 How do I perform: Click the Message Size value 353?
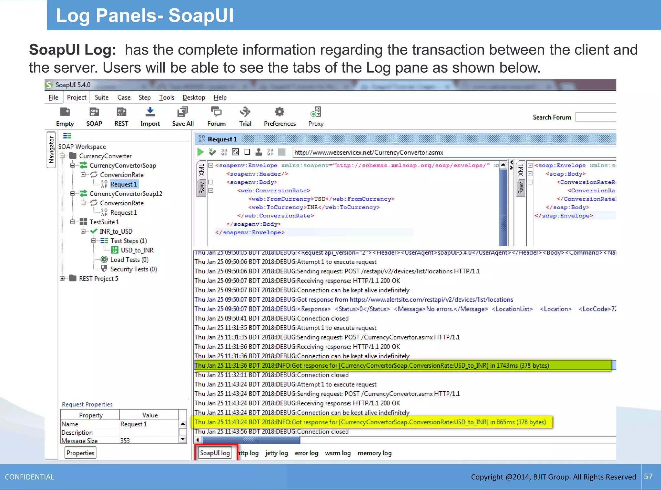click(x=125, y=440)
